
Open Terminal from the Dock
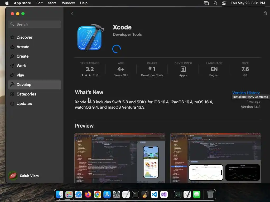[136, 194]
